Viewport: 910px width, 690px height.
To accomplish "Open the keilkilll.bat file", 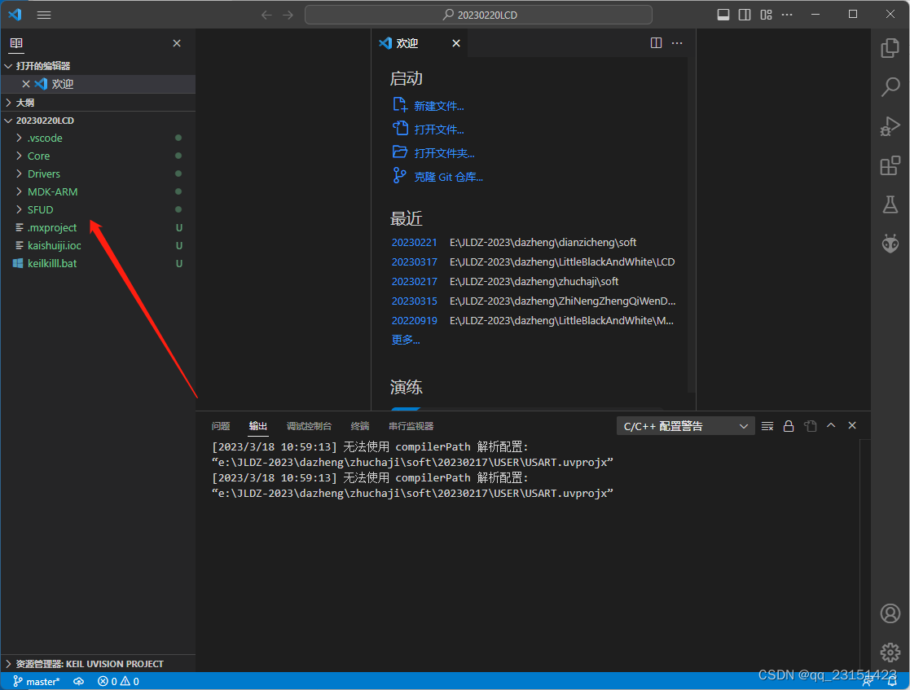I will [98, 264].
